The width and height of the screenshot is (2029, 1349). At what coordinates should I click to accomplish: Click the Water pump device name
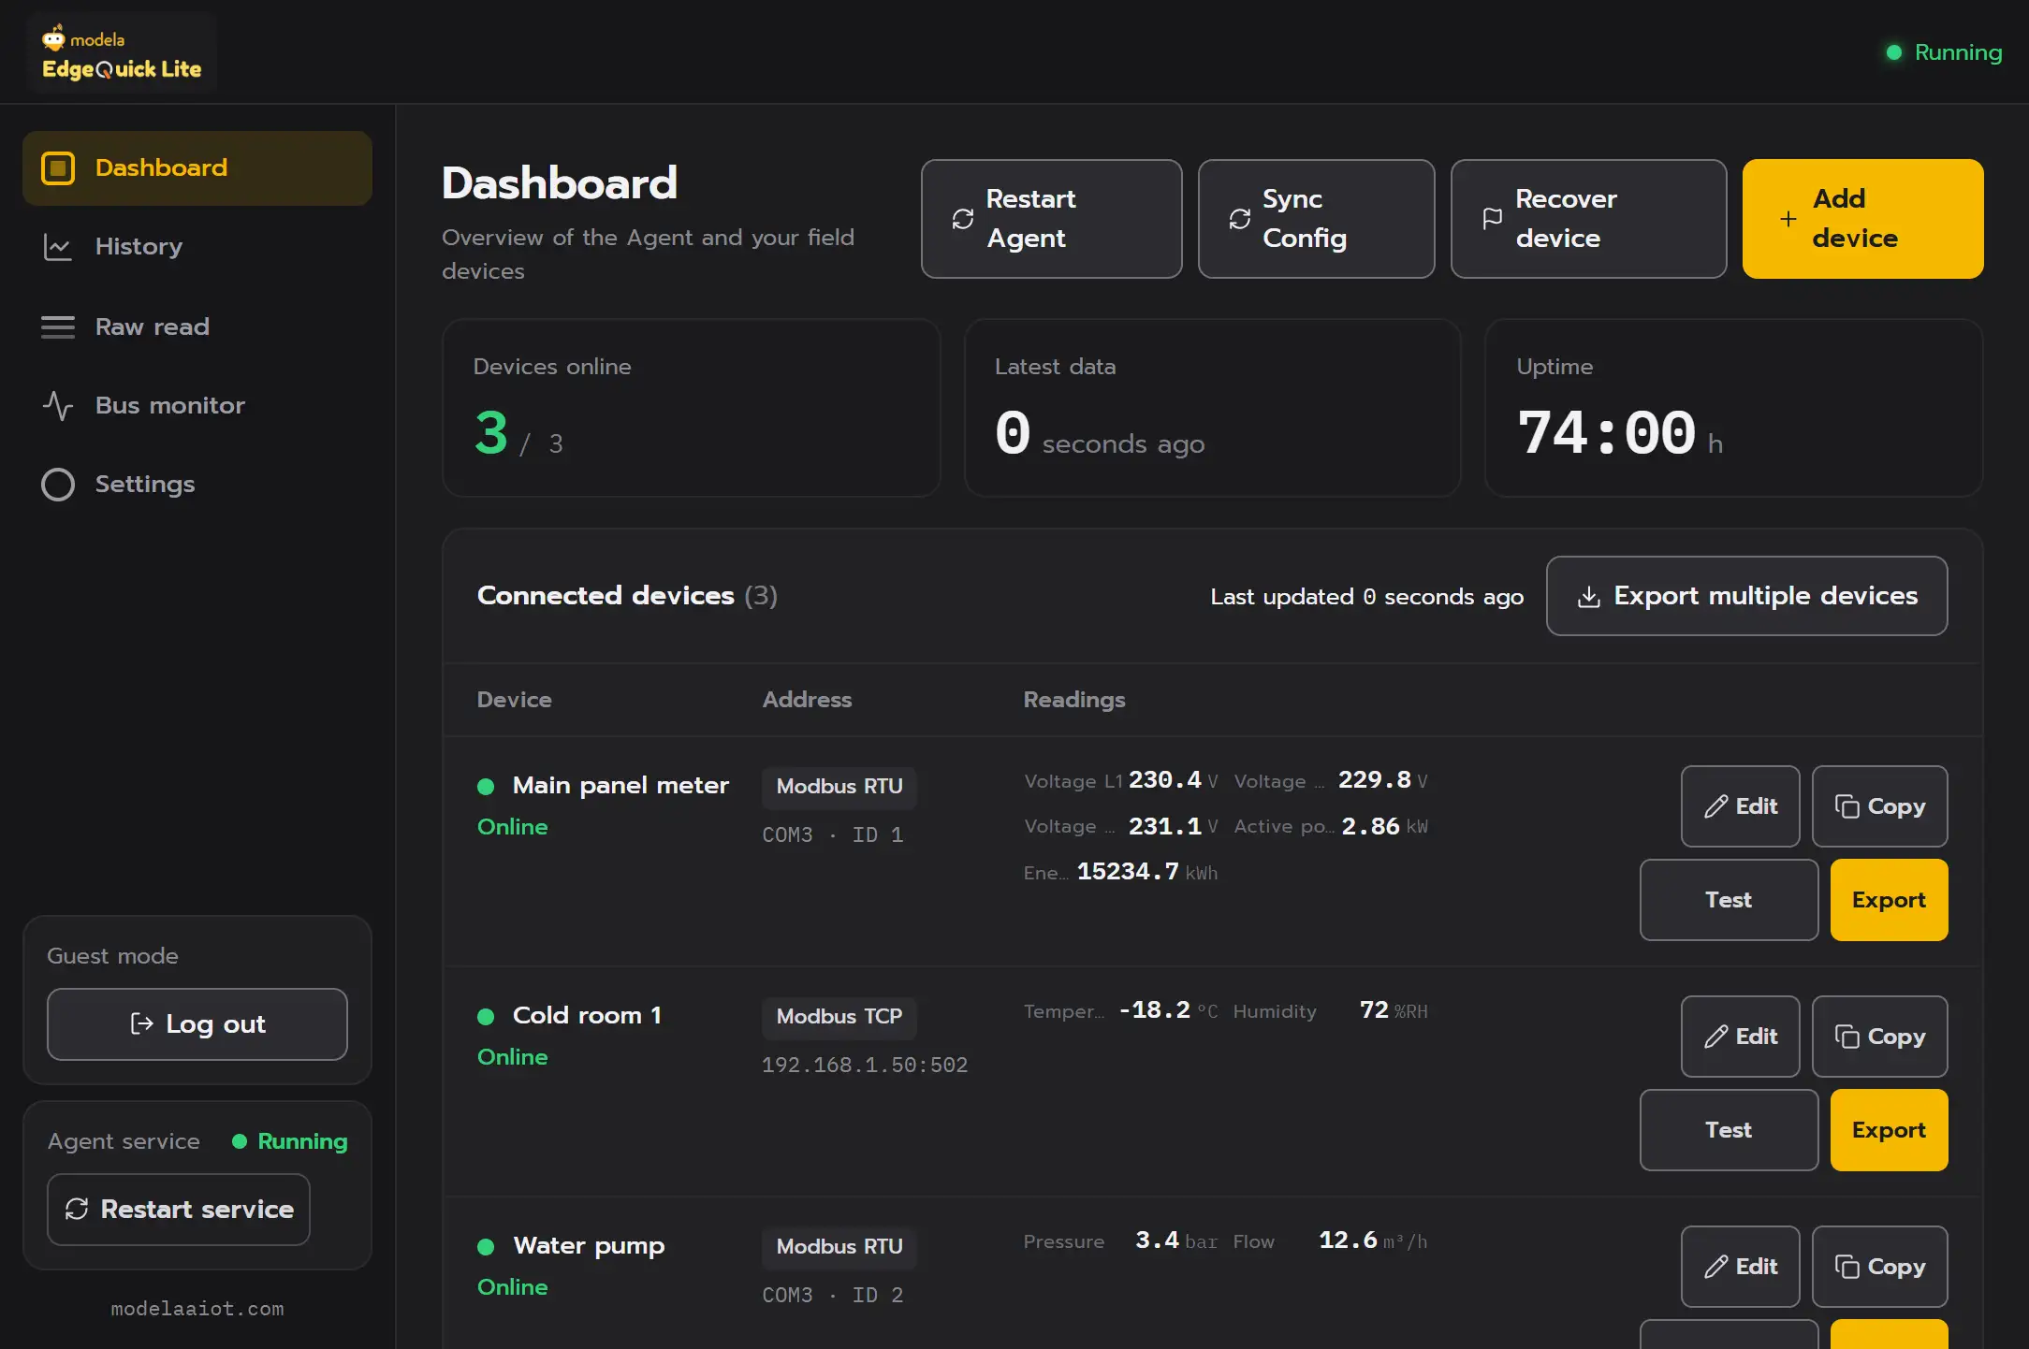[589, 1246]
